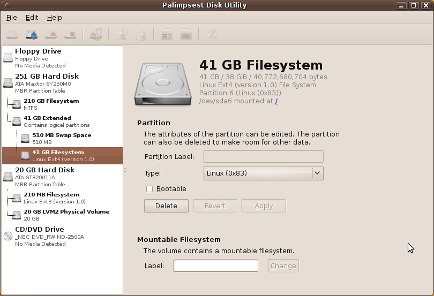This screenshot has height=296, width=434.
Task: Open the File menu
Action: 11,18
